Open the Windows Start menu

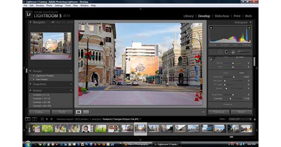click(28, 144)
